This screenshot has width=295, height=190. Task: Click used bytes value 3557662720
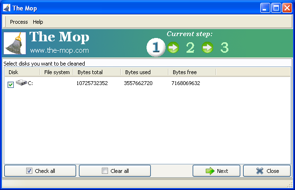(x=138, y=83)
